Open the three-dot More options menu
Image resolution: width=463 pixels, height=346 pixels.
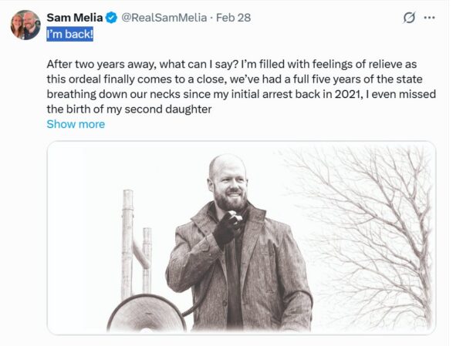pyautogui.click(x=429, y=17)
